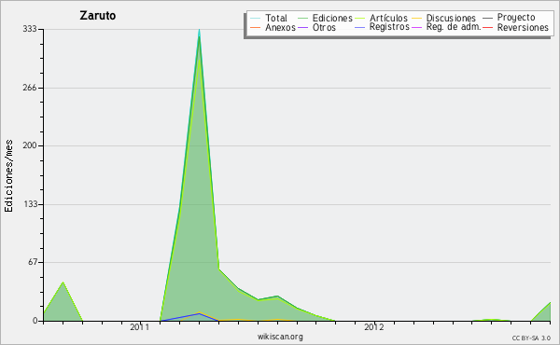Select the "Artículos" legend entry
The image size is (560, 345).
point(388,18)
